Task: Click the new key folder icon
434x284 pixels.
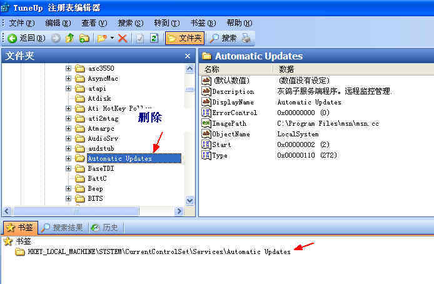Action: [x=102, y=38]
